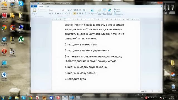
Task: Open the Opera desktop shortcut
Action: [4, 52]
